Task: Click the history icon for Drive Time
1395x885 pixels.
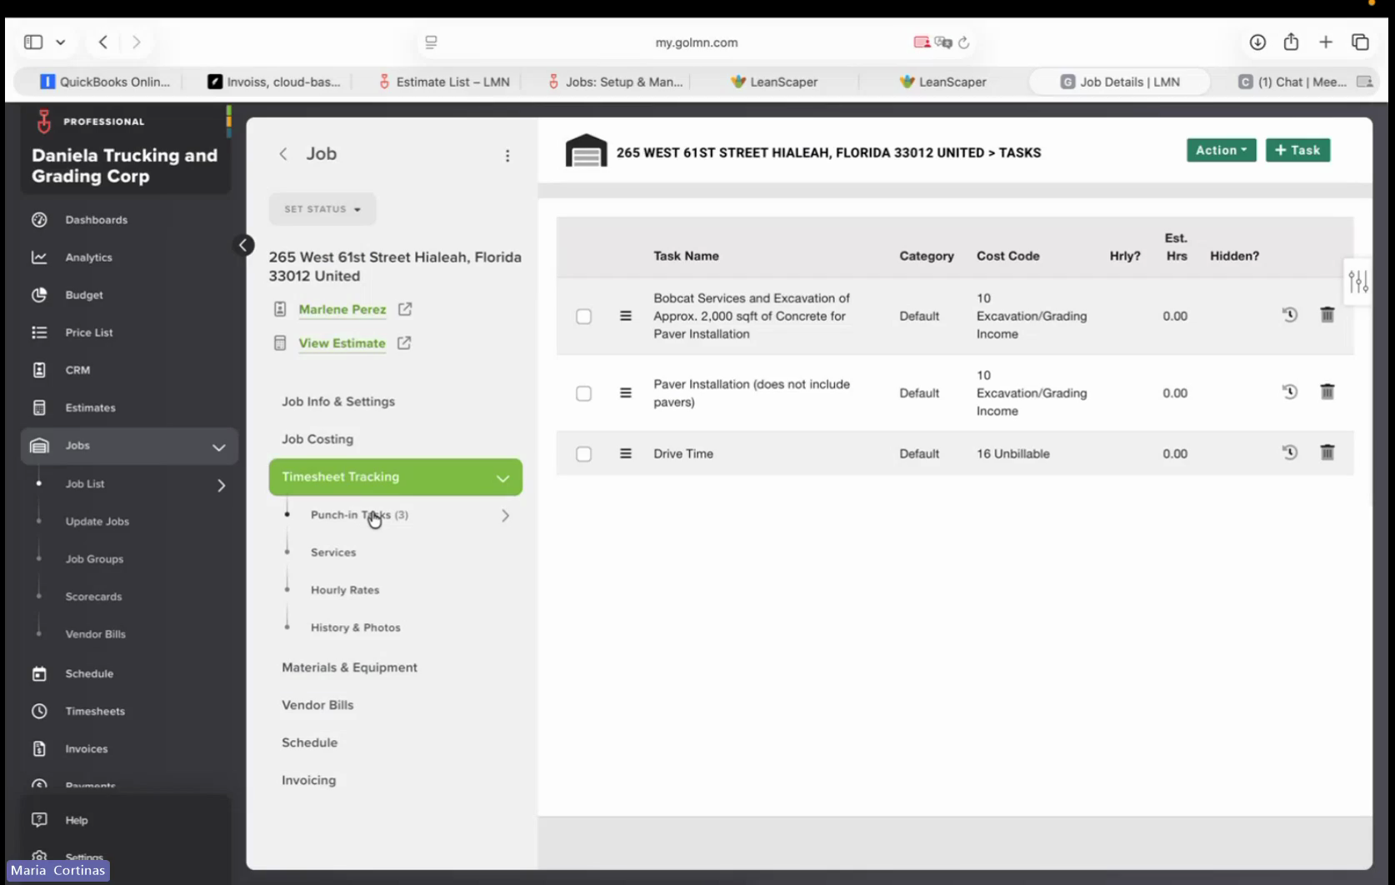Action: [1289, 452]
